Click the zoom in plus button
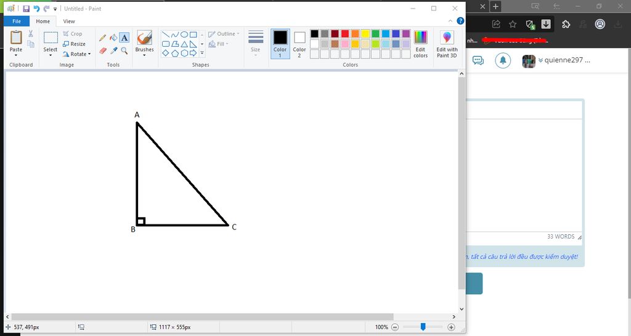Image resolution: width=631 pixels, height=336 pixels. click(451, 327)
